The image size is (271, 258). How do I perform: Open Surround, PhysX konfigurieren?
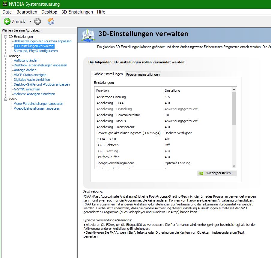36,51
